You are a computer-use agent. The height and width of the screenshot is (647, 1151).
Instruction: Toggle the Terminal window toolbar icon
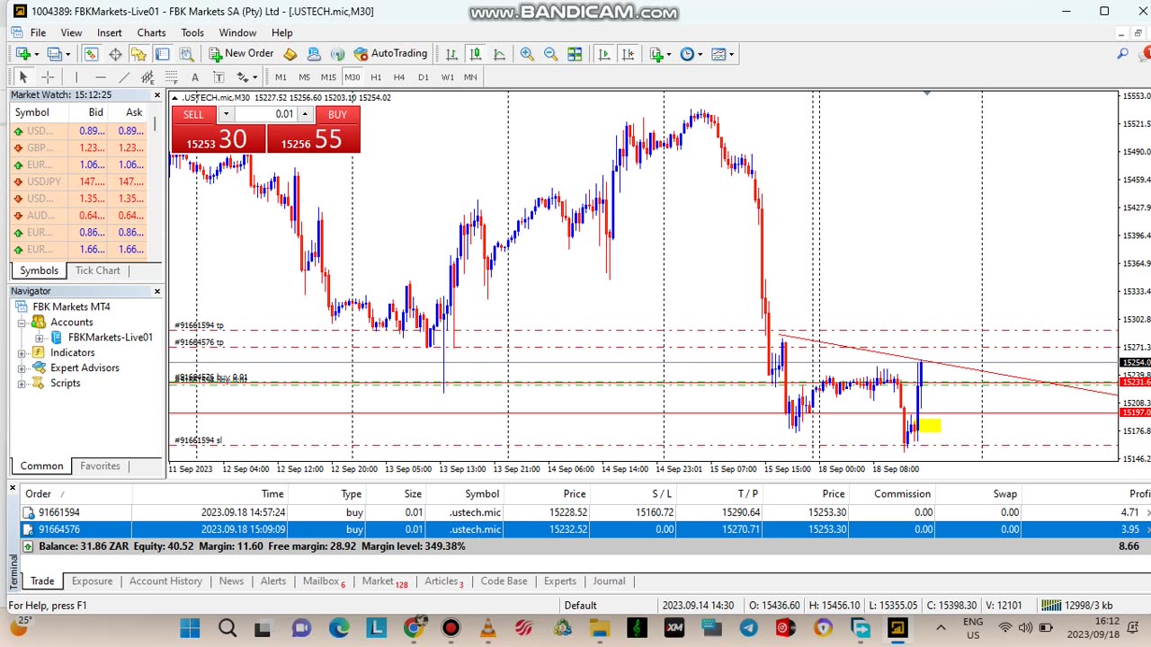coord(162,54)
